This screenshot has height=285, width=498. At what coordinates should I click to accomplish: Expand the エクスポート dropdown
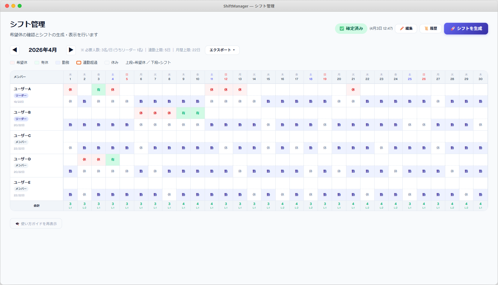(222, 50)
